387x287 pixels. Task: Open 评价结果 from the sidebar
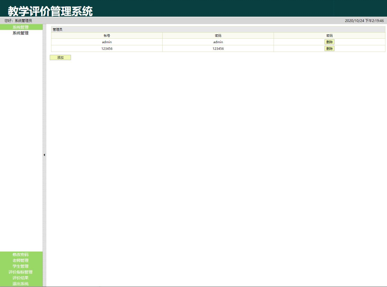(21, 278)
